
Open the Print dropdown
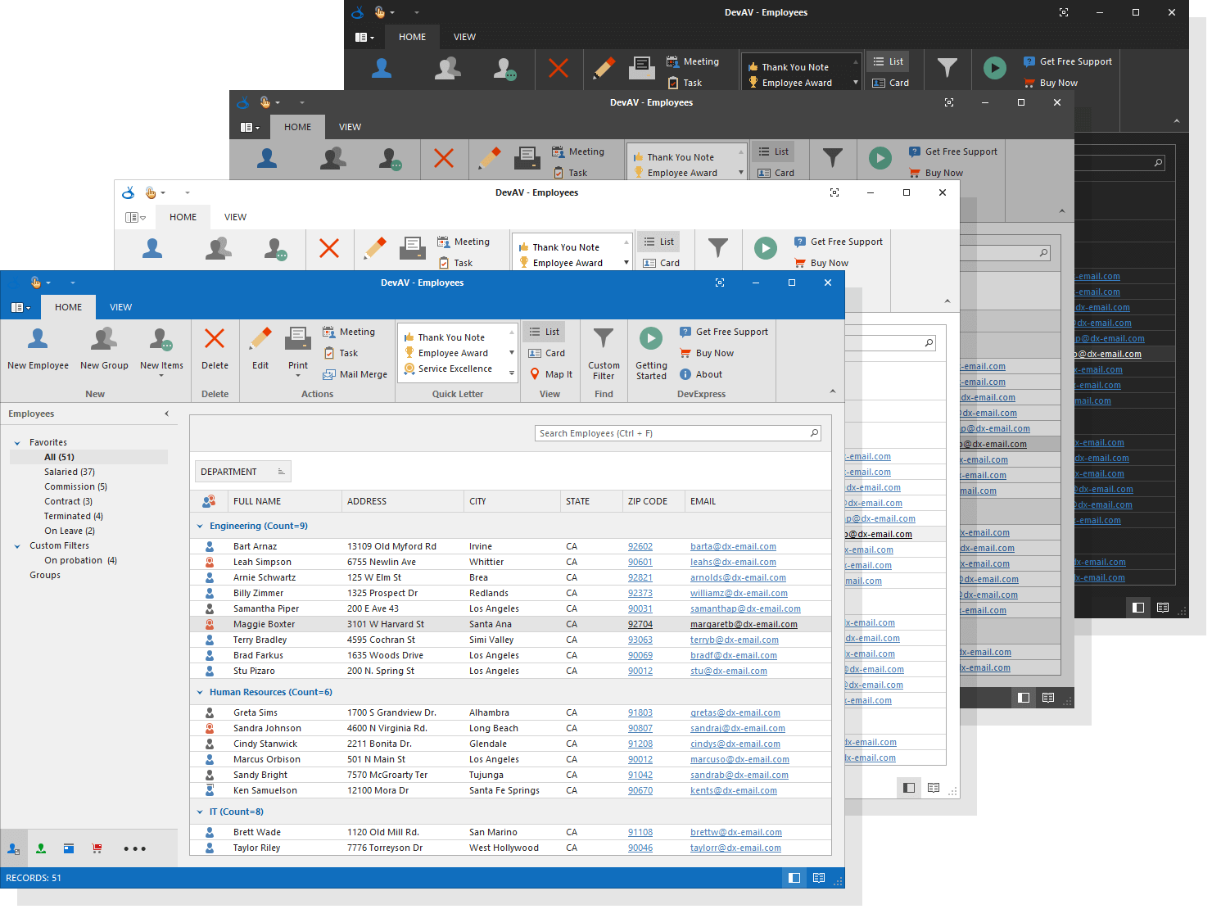[x=298, y=375]
